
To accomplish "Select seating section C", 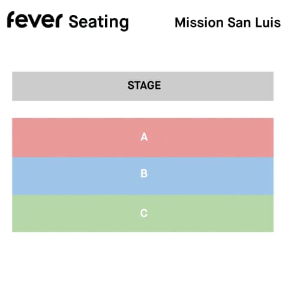I will [143, 214].
